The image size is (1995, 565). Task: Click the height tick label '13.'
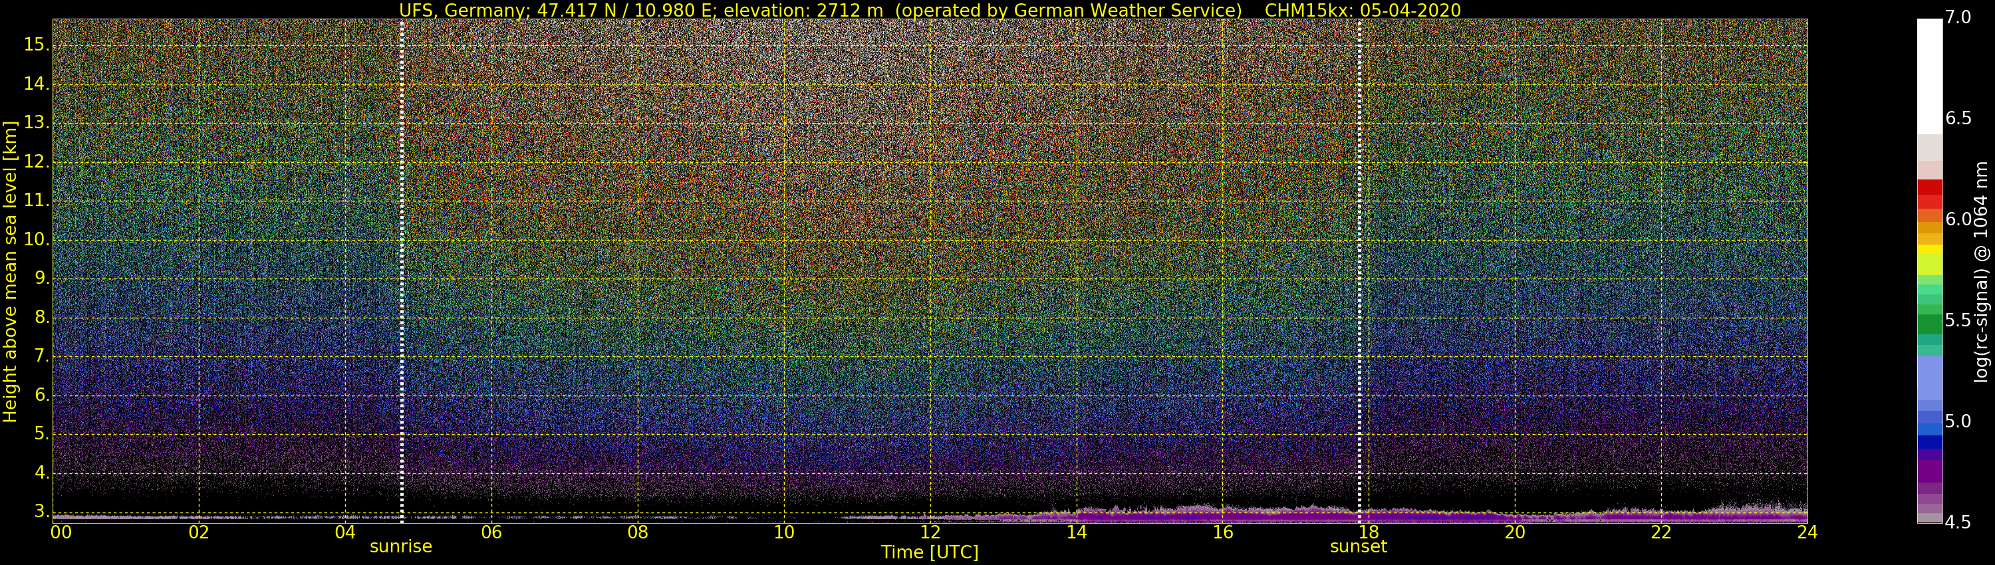click(x=36, y=123)
